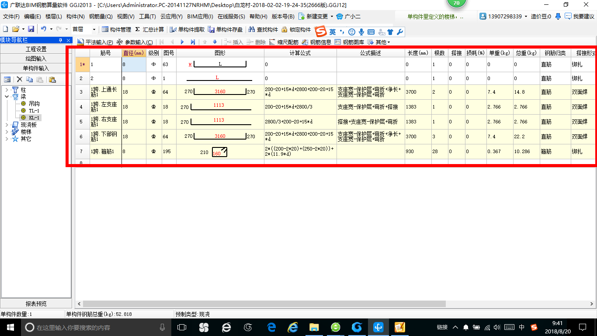Click the component list view icon in sidebar
Viewport: 597px width, 336px height.
(7, 80)
